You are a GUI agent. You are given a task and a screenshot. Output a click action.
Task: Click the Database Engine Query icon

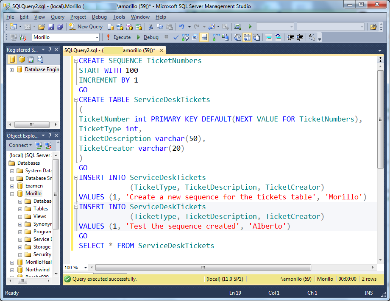(x=111, y=27)
